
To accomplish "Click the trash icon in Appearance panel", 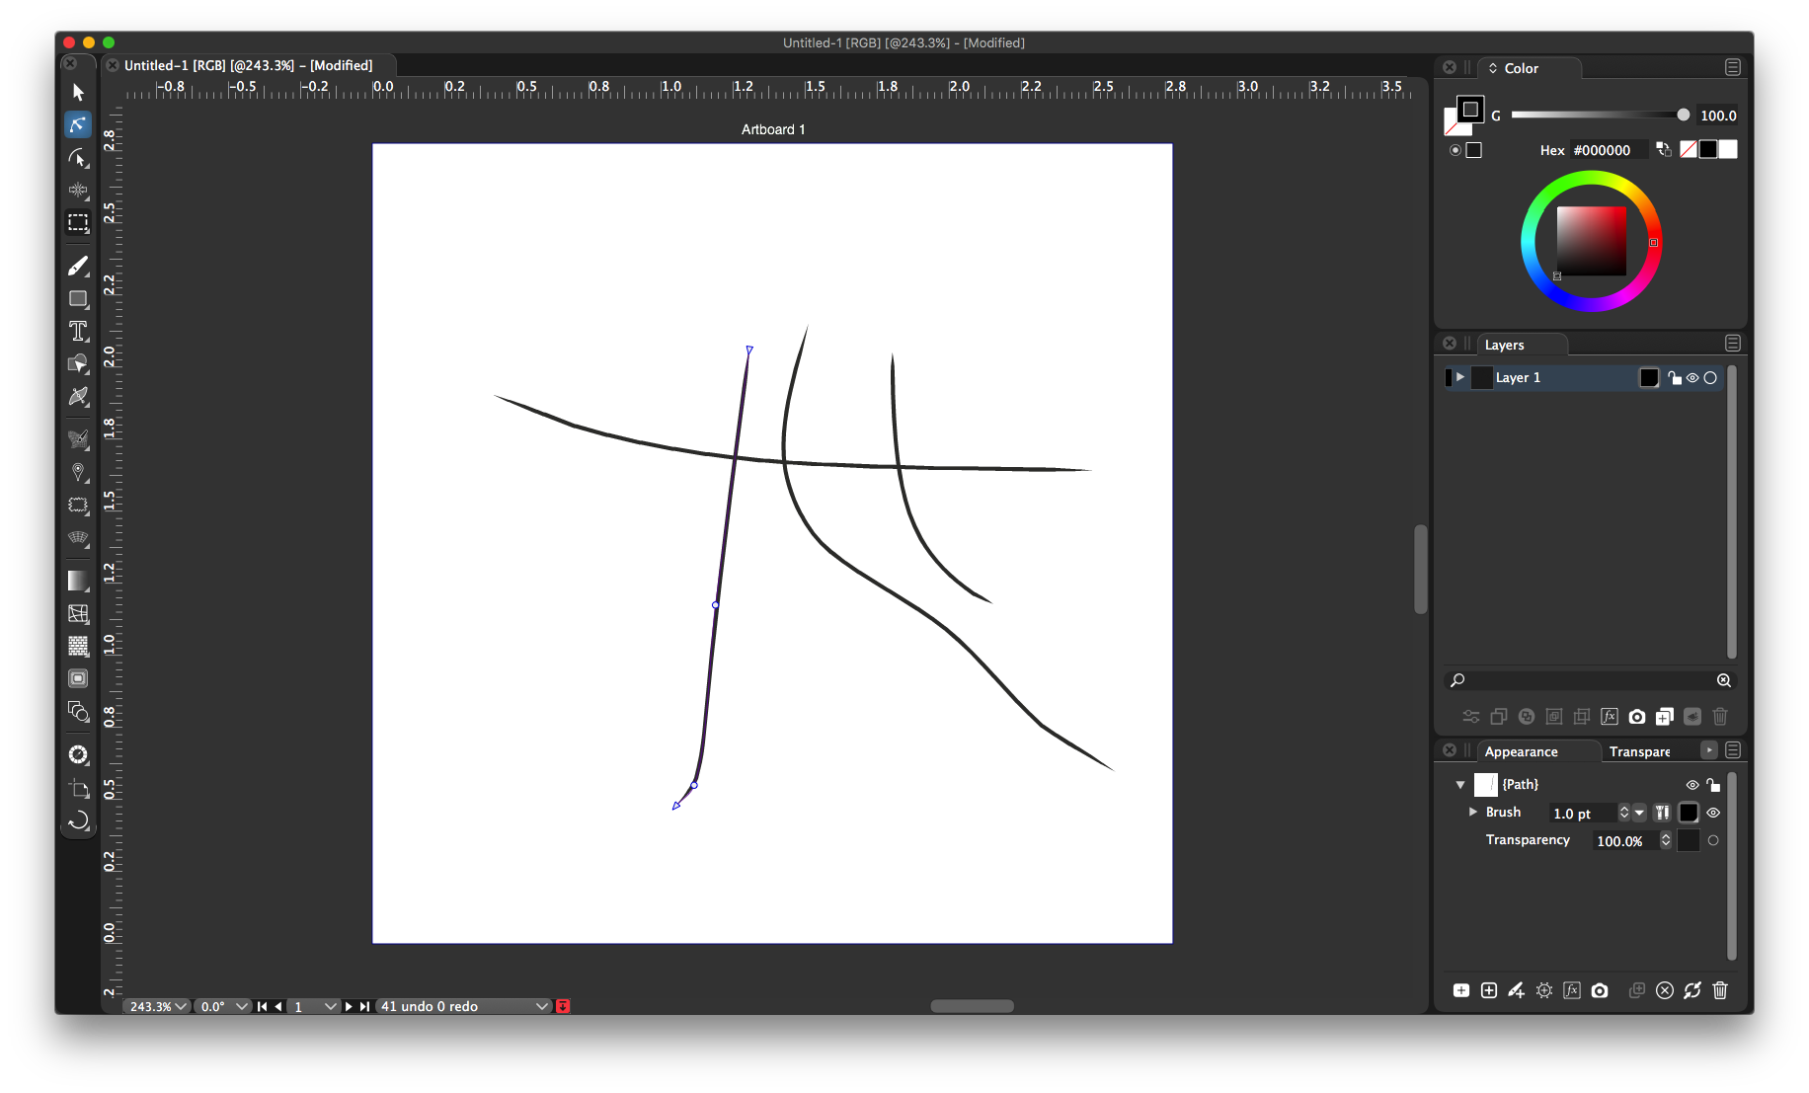I will pyautogui.click(x=1719, y=990).
